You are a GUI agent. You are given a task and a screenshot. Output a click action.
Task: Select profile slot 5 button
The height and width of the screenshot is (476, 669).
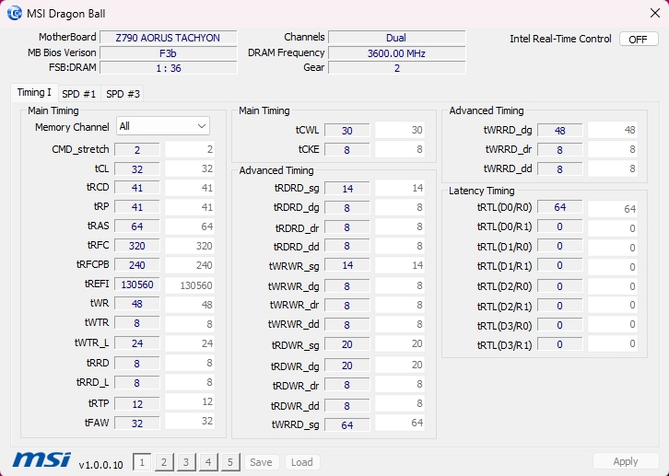click(230, 462)
